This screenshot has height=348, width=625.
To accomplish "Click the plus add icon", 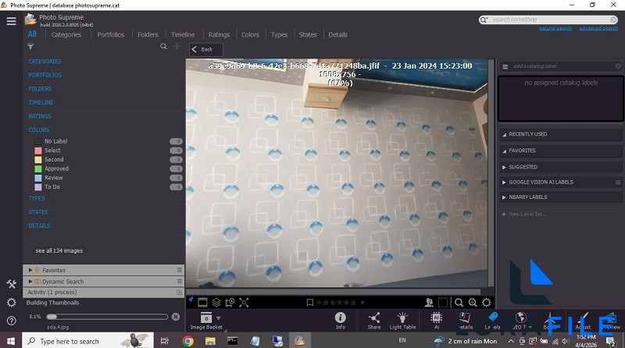I will [x=177, y=47].
